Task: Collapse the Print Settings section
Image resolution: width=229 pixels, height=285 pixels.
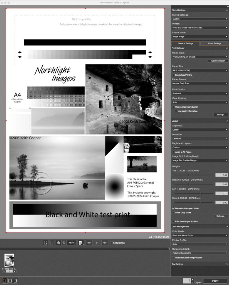Action: [227, 48]
